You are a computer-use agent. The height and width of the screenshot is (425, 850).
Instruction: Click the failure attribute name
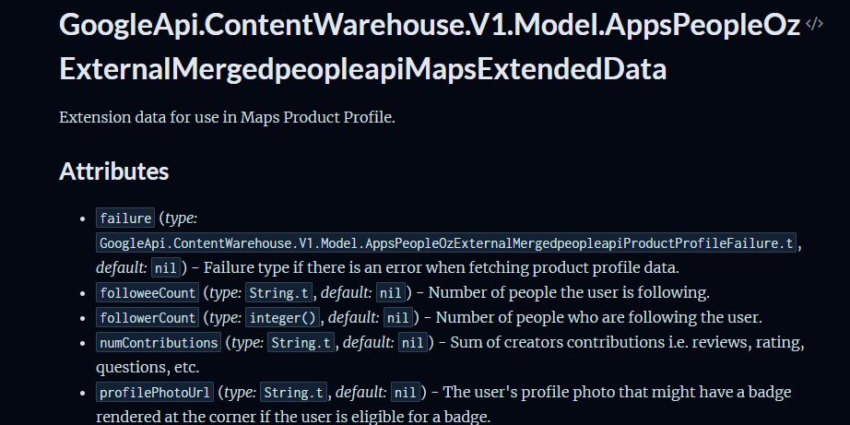click(124, 218)
